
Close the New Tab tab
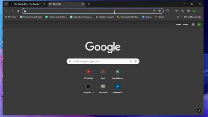pos(83,4)
